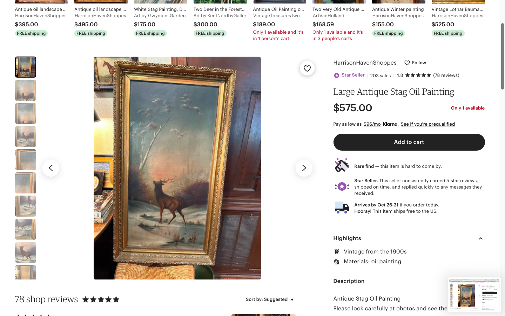
Task: Follow the HarrisonHavenShoppes shop
Action: [x=415, y=63]
